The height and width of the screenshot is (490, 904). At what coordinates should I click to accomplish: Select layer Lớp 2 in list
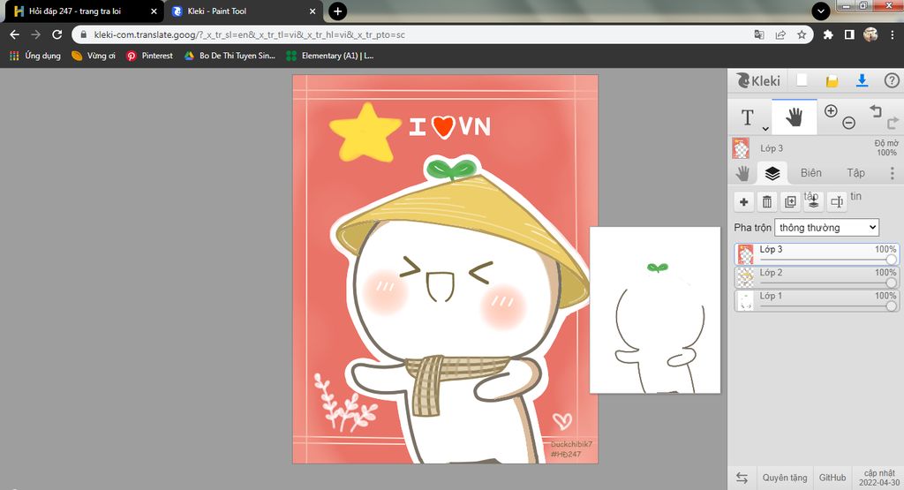[817, 277]
